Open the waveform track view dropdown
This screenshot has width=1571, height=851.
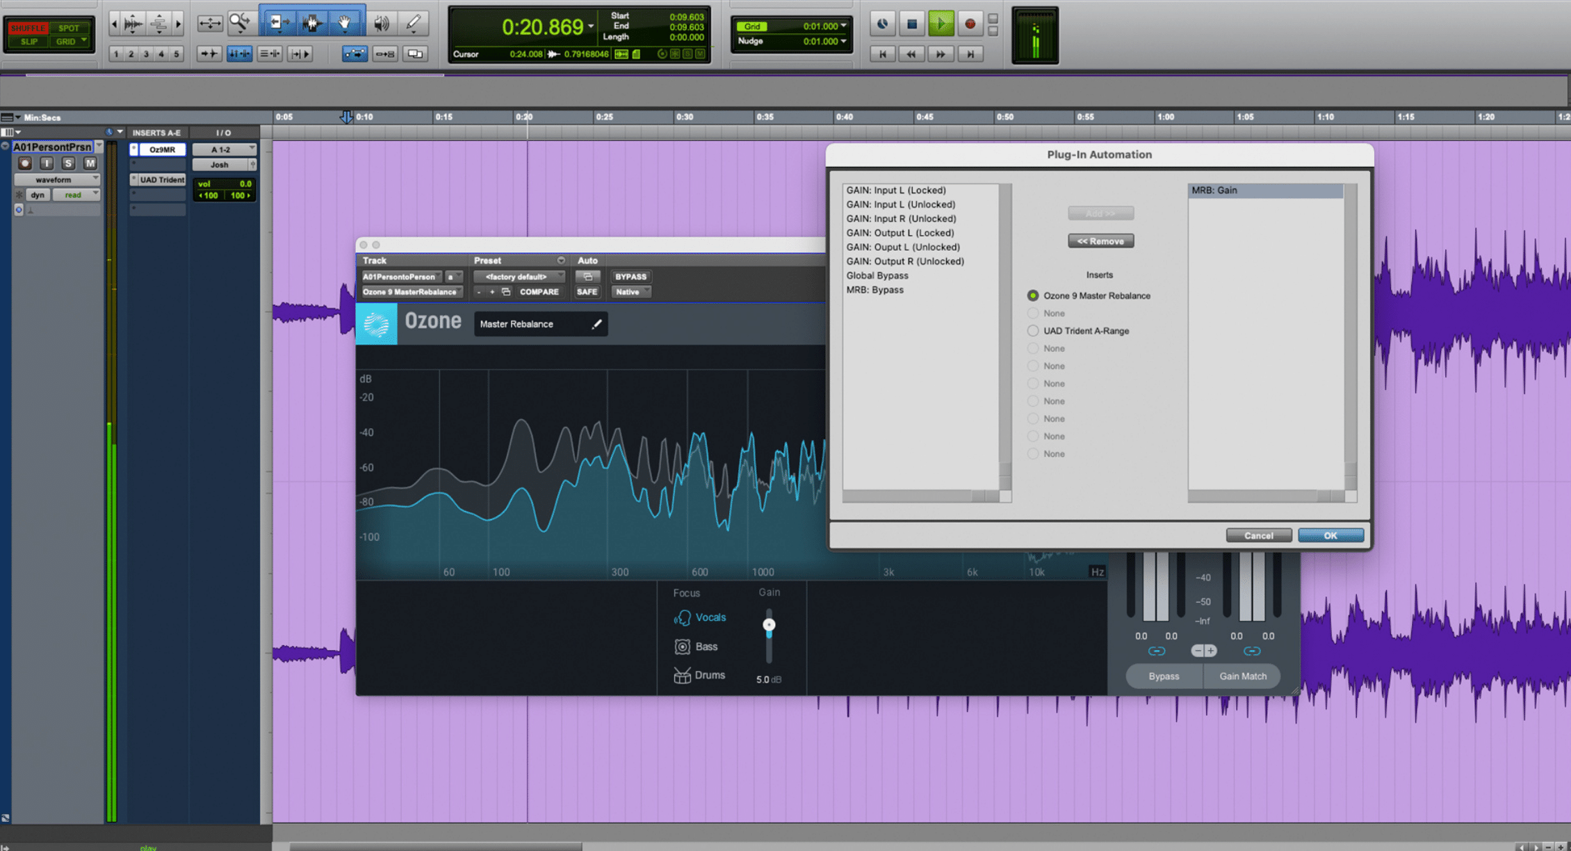pyautogui.click(x=57, y=179)
